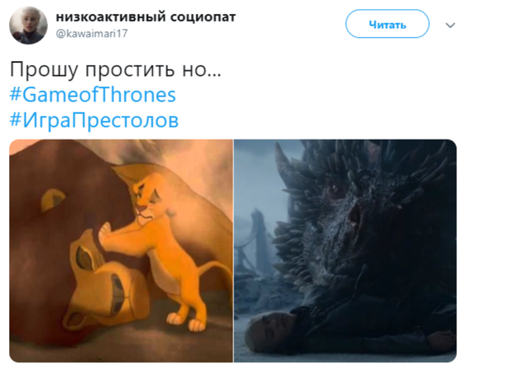This screenshot has width=513, height=370.
Task: Follow the account with the Читать button
Action: pyautogui.click(x=387, y=24)
